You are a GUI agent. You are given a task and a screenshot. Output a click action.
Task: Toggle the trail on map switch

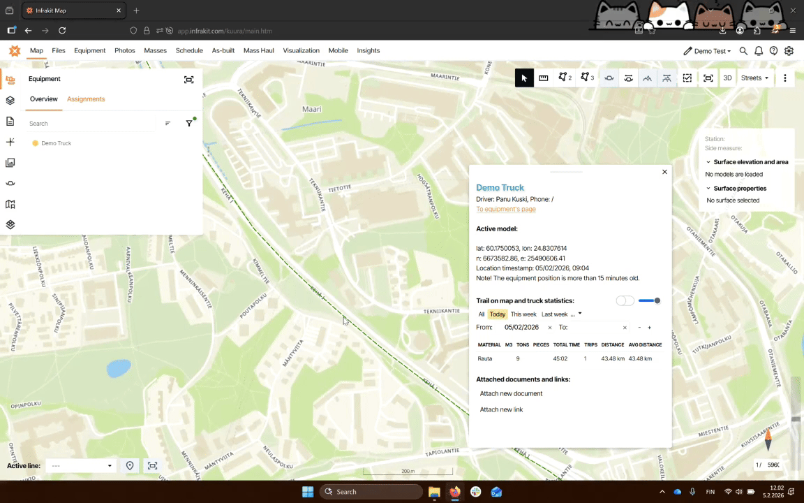click(625, 300)
